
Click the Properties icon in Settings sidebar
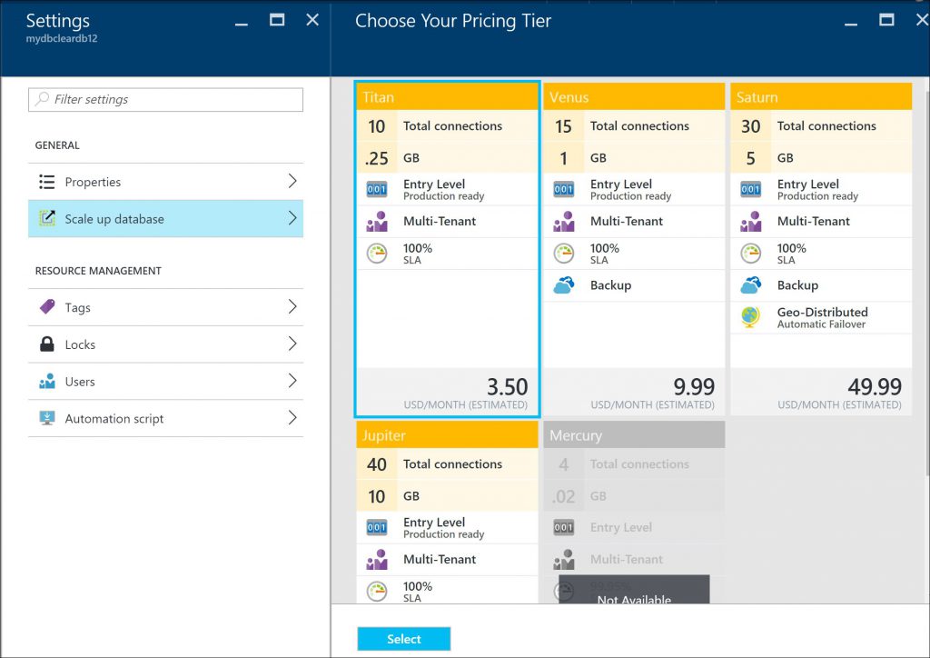pyautogui.click(x=48, y=182)
